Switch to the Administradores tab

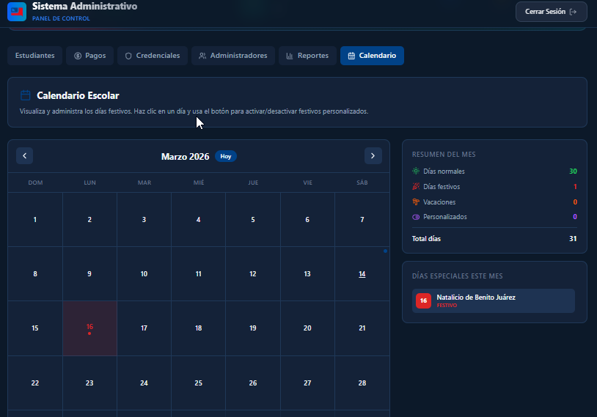click(233, 56)
